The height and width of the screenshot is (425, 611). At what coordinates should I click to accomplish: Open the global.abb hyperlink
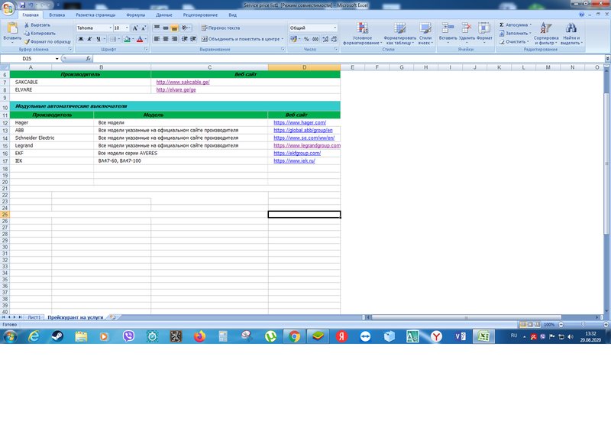(x=302, y=130)
